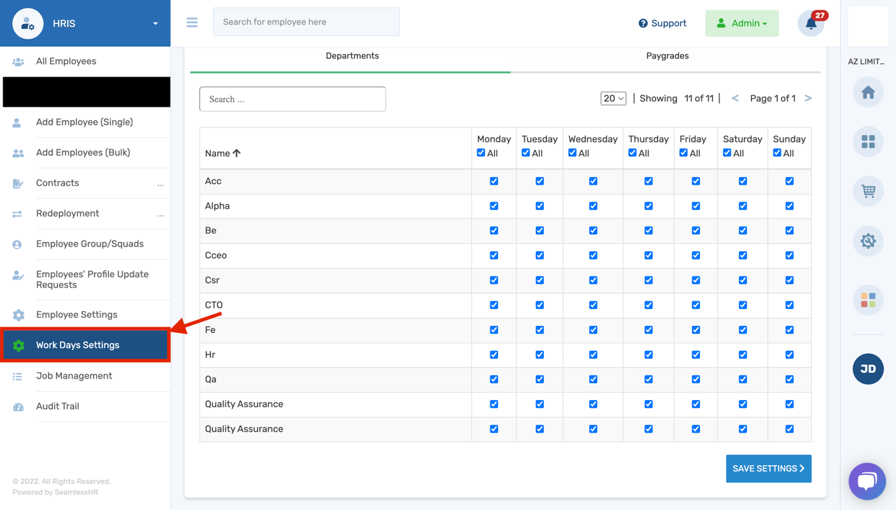Toggle the Sunday All checkbox
The height and width of the screenshot is (510, 896).
[776, 152]
